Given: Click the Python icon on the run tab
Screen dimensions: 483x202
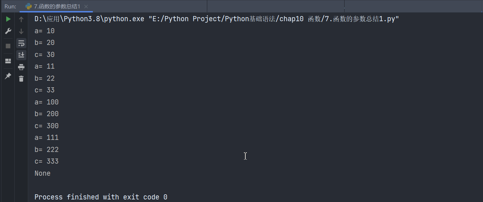Looking at the screenshot, I should pyautogui.click(x=28, y=6).
